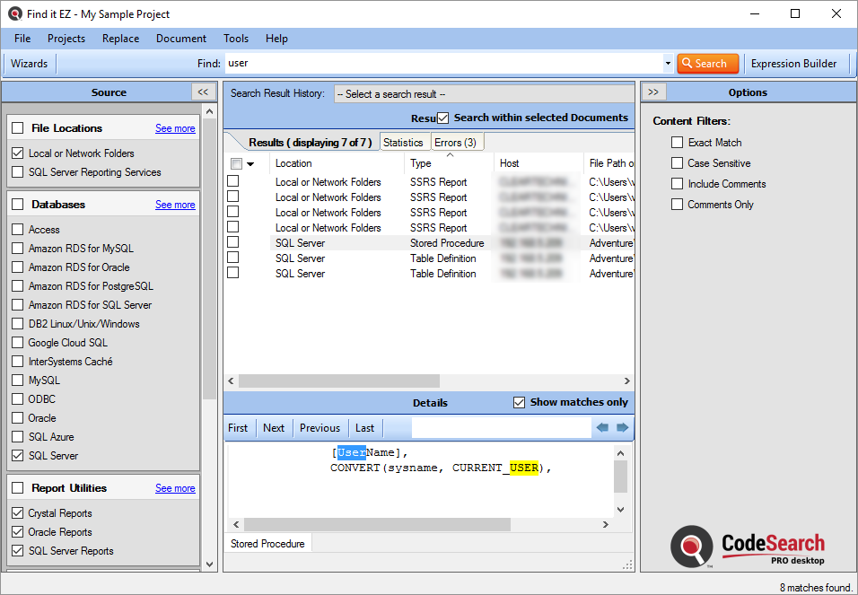Enable Amazon RDS for MySQL

(x=18, y=249)
